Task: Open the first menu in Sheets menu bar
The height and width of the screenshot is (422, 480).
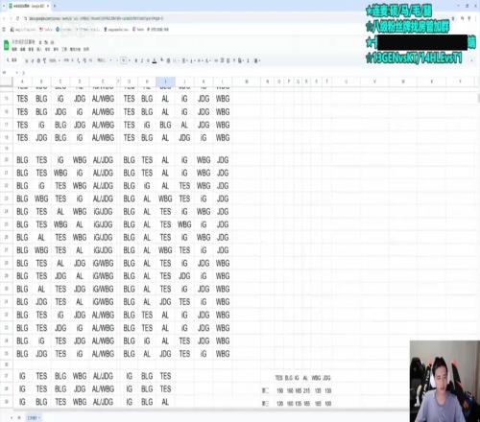Action: tap(14, 49)
